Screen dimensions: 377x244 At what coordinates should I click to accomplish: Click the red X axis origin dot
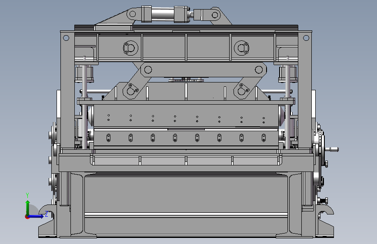[27, 217]
